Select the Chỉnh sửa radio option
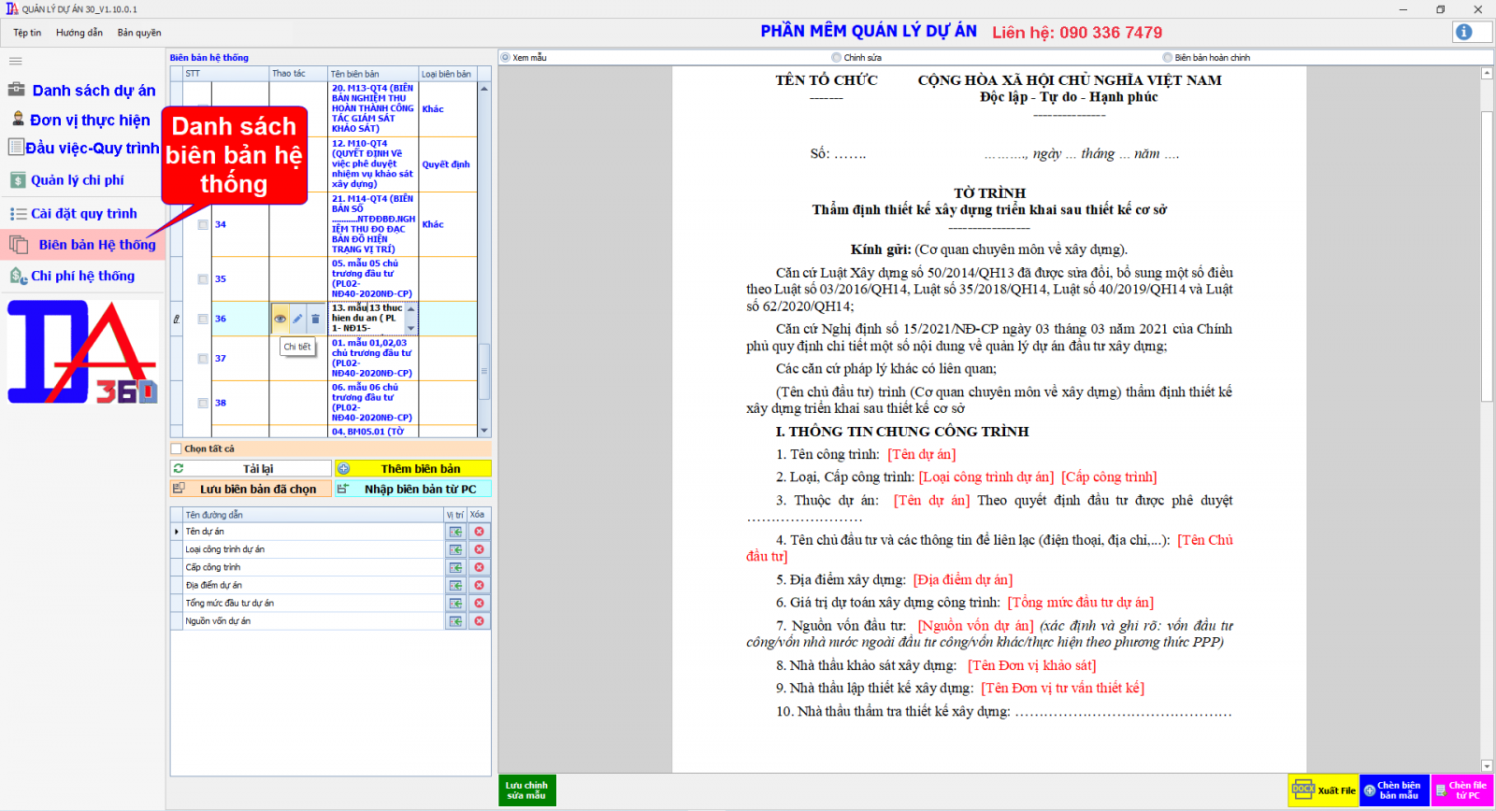 (837, 58)
